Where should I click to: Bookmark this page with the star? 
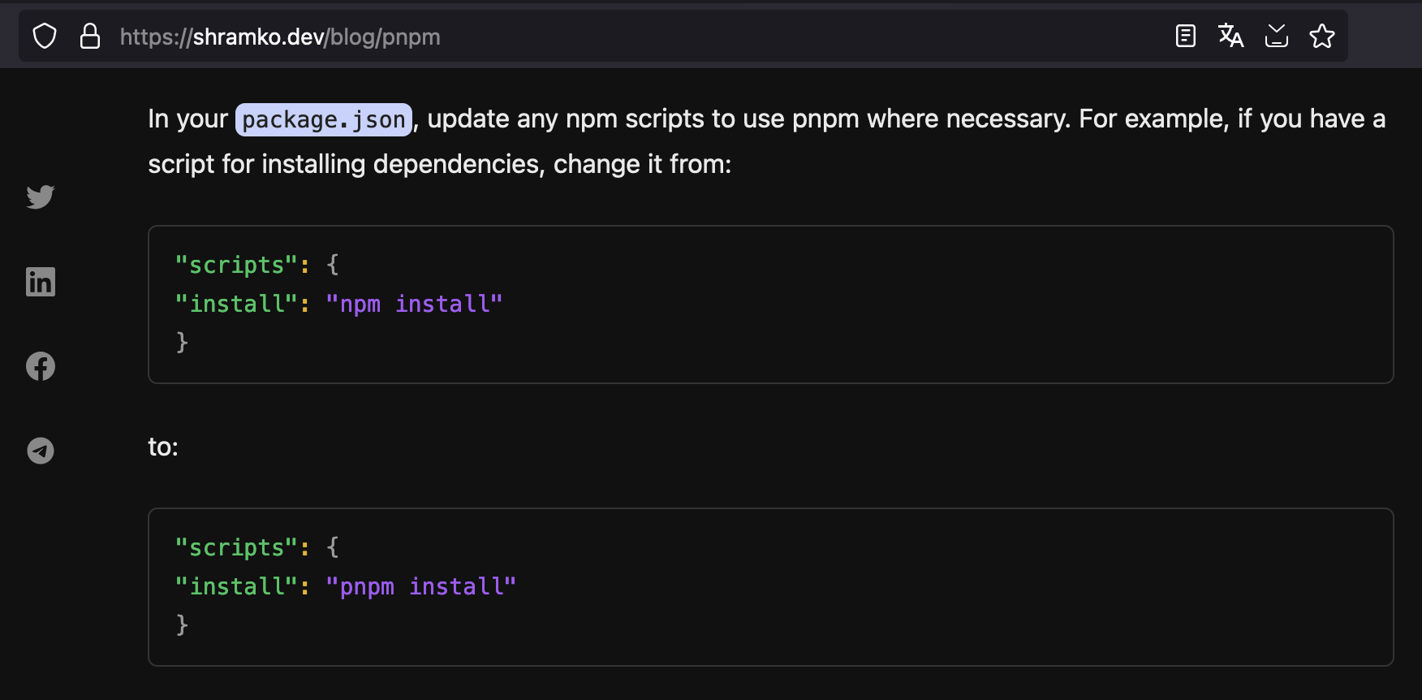coord(1321,37)
